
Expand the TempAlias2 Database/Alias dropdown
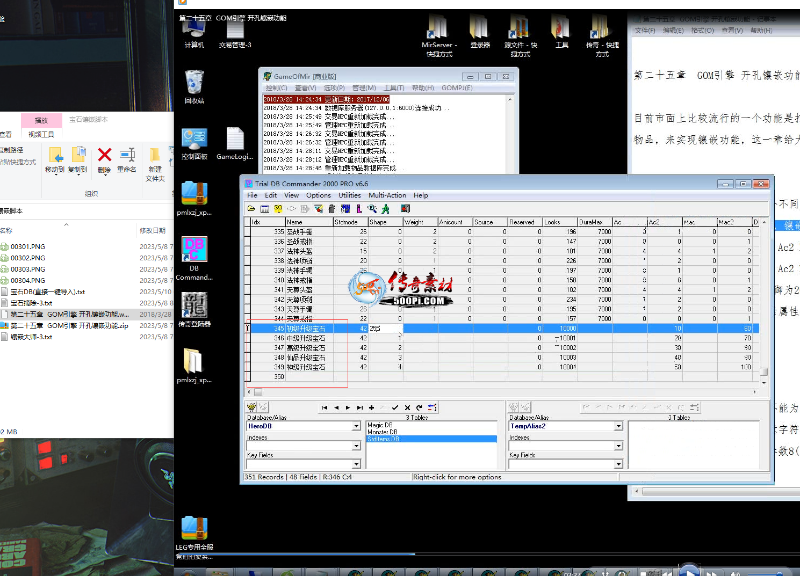[x=618, y=426]
